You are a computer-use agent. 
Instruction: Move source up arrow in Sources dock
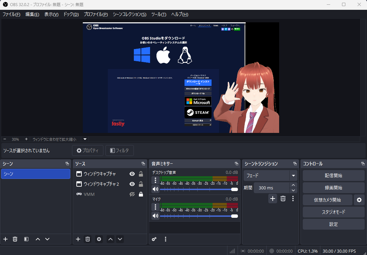click(x=111, y=239)
